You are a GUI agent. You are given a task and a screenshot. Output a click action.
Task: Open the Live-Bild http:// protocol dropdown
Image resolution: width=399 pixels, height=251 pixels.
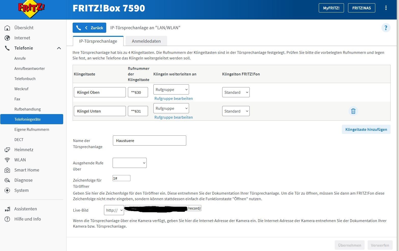114,210
